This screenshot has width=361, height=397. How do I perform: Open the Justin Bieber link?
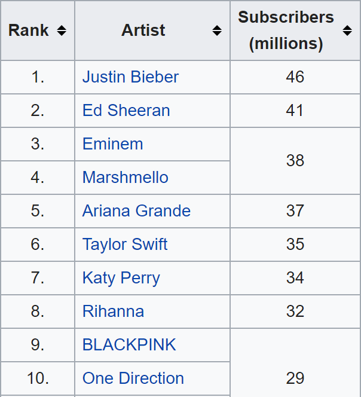coord(130,77)
